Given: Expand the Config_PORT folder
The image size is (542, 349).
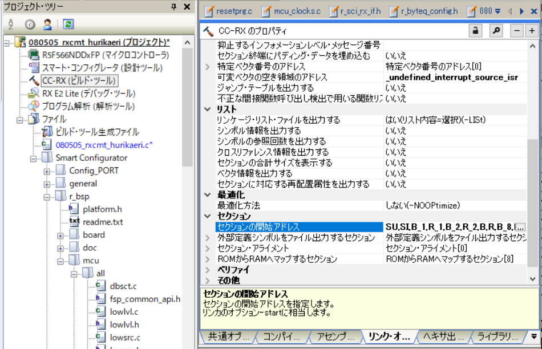Looking at the screenshot, I should (x=47, y=172).
